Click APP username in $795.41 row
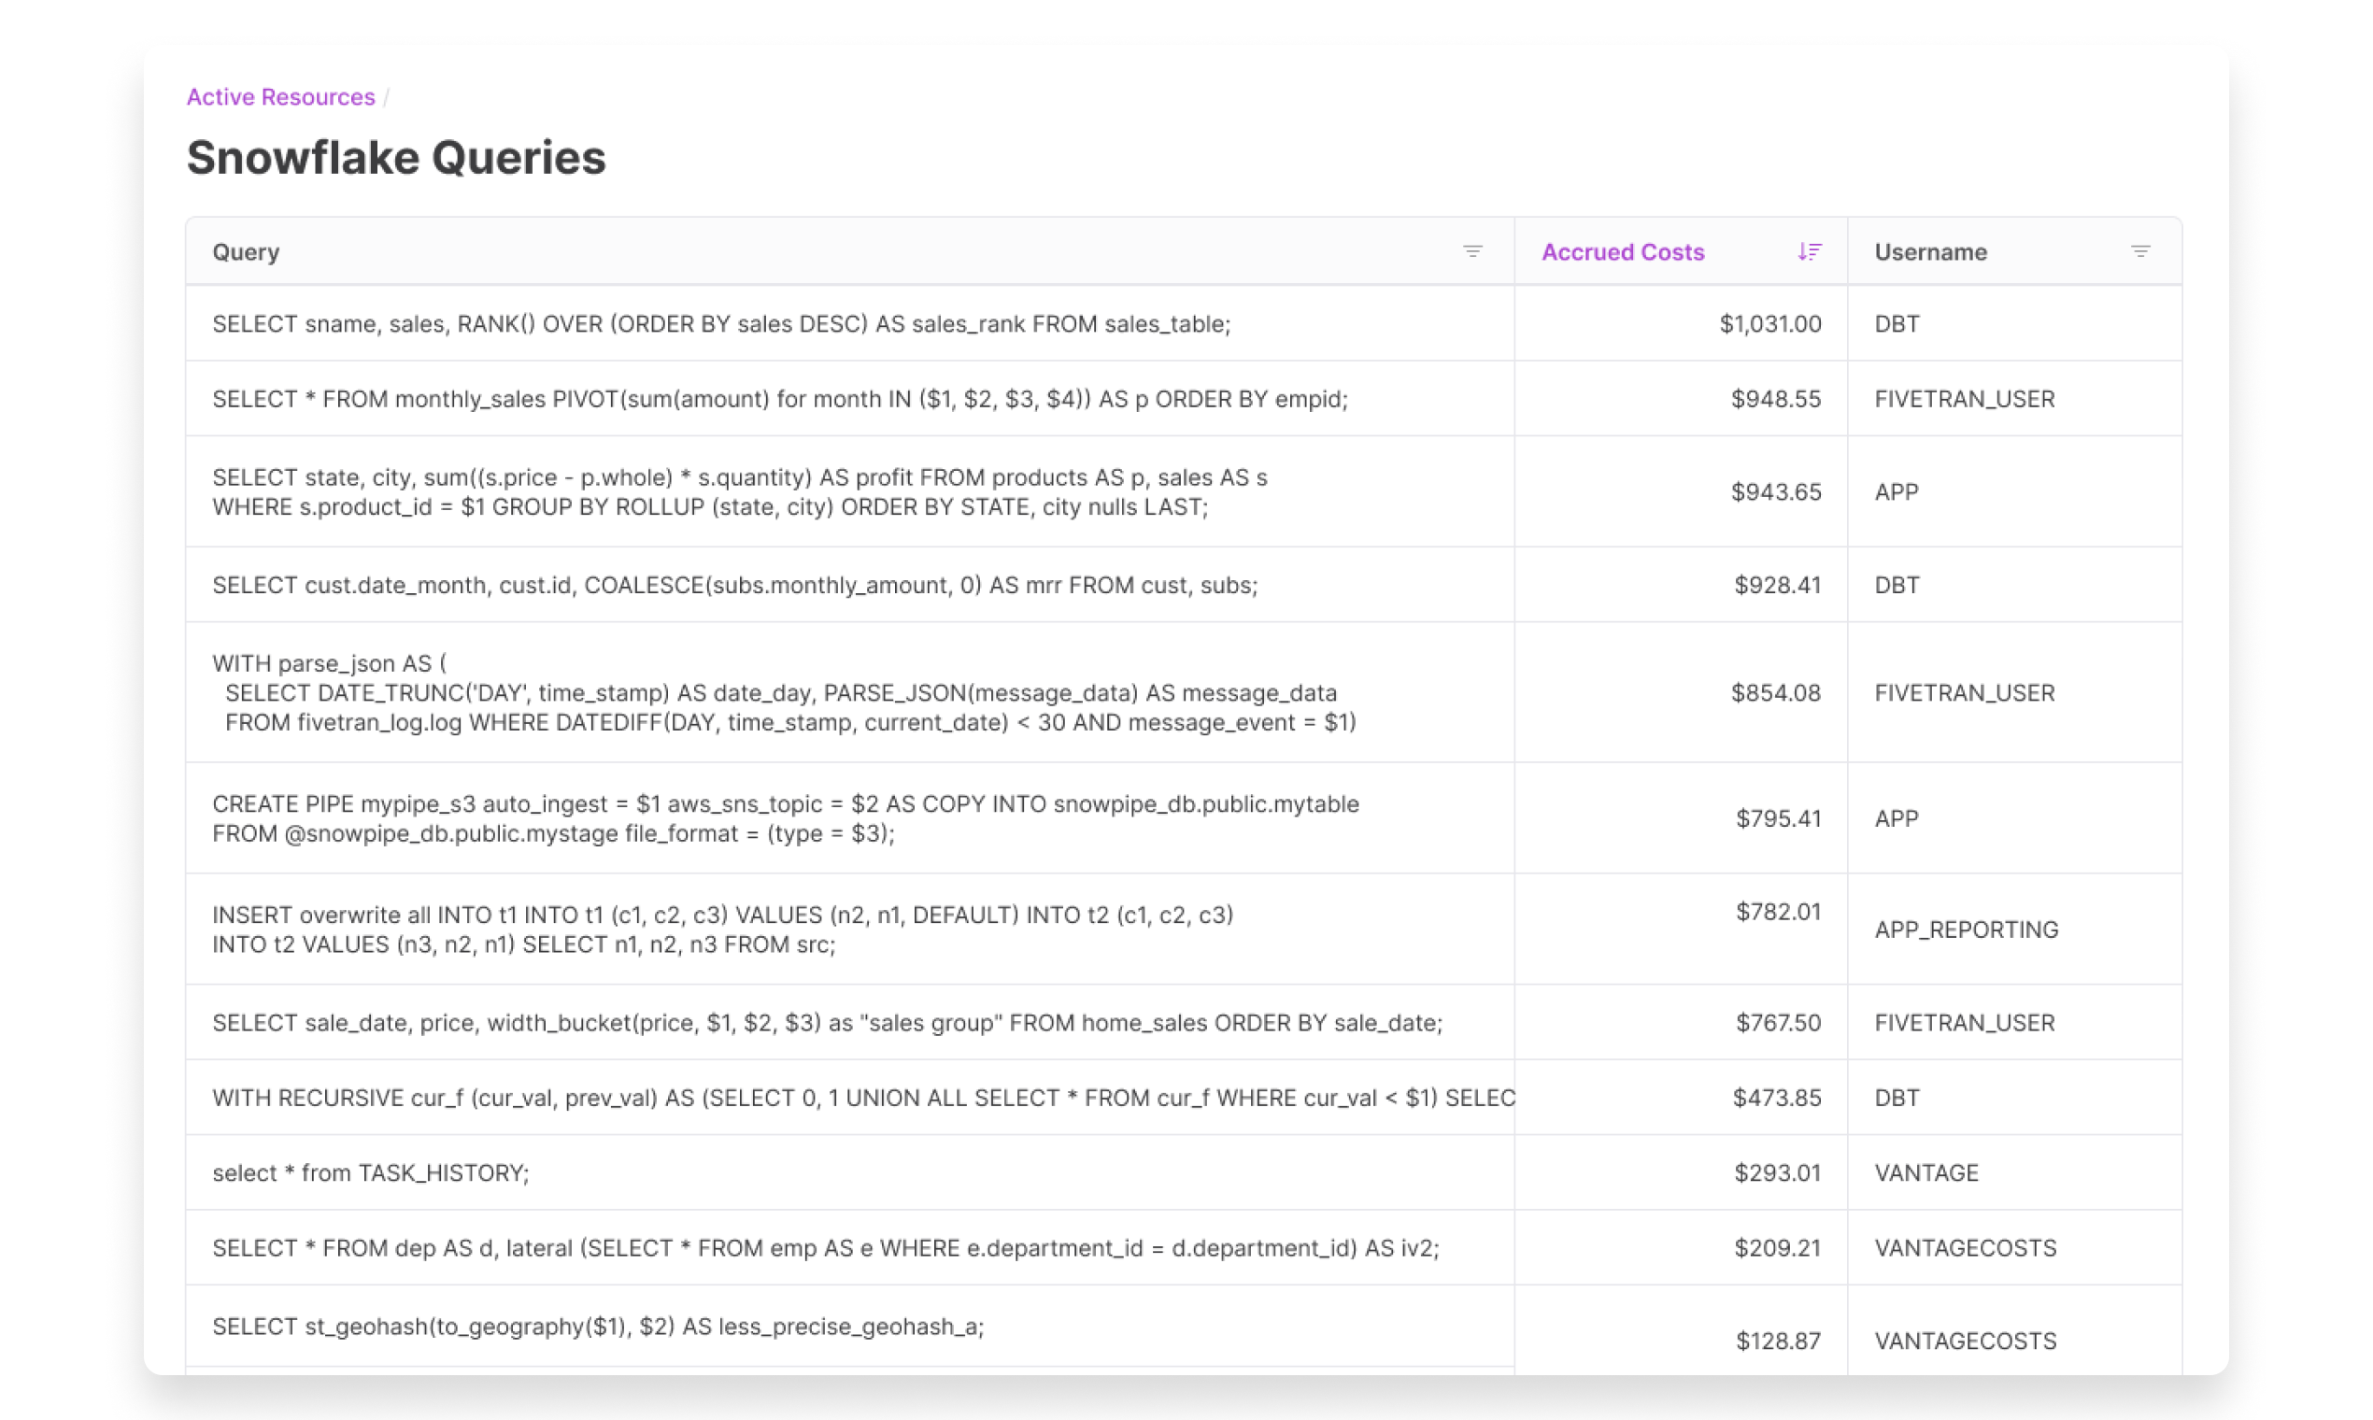Screen dimensions: 2373x1420 (1897, 818)
